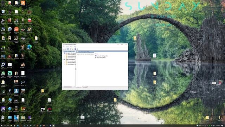This screenshot has width=225, height=127.
Task: Select the Control Panel desktop icon
Action: [9, 119]
